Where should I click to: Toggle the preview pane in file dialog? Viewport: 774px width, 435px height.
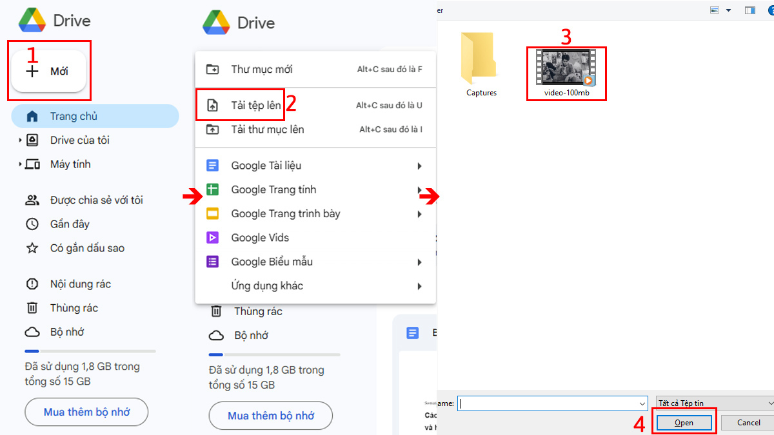(750, 10)
